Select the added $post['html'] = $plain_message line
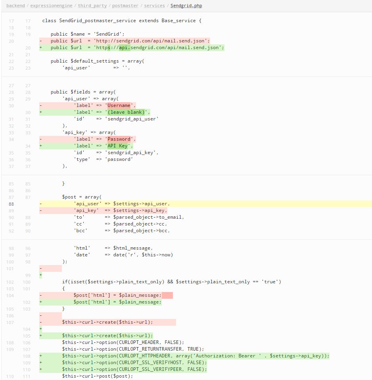 point(100,302)
